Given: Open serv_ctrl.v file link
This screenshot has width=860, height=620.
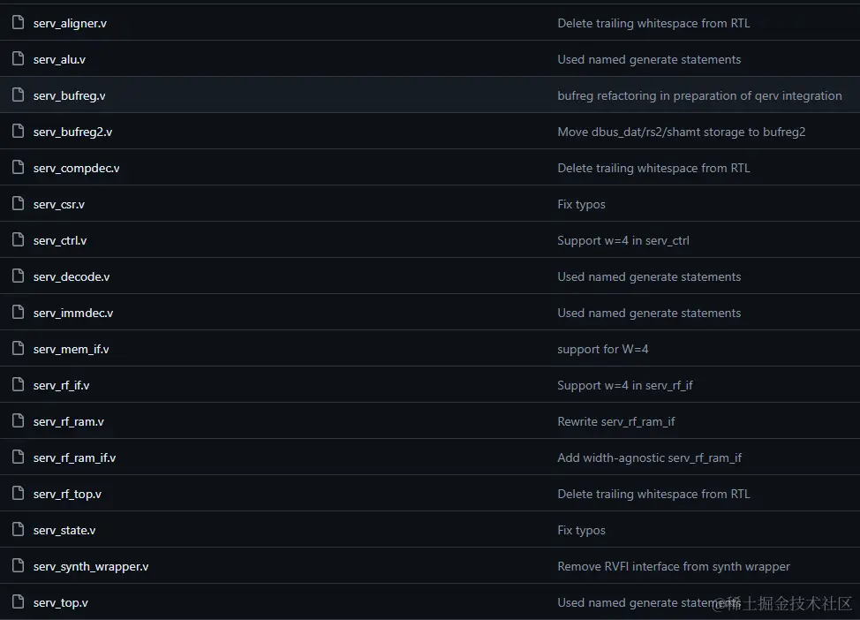Looking at the screenshot, I should coord(60,240).
